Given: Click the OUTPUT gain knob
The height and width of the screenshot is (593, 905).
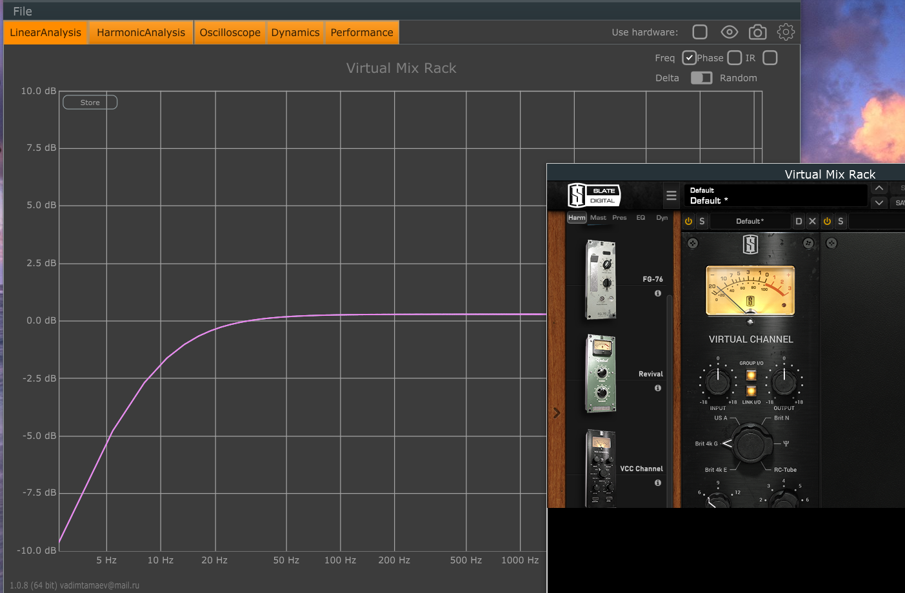Looking at the screenshot, I should click(x=784, y=382).
